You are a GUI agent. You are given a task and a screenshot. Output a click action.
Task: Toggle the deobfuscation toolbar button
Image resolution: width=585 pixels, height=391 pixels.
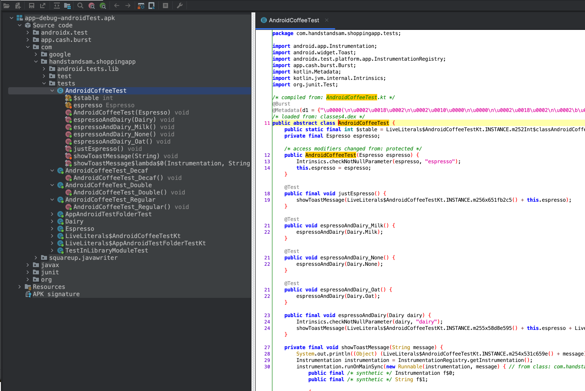tap(141, 6)
